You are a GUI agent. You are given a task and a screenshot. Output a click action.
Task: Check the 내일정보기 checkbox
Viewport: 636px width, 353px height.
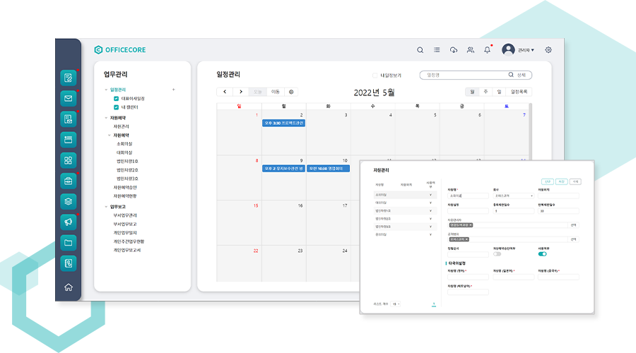(x=375, y=75)
